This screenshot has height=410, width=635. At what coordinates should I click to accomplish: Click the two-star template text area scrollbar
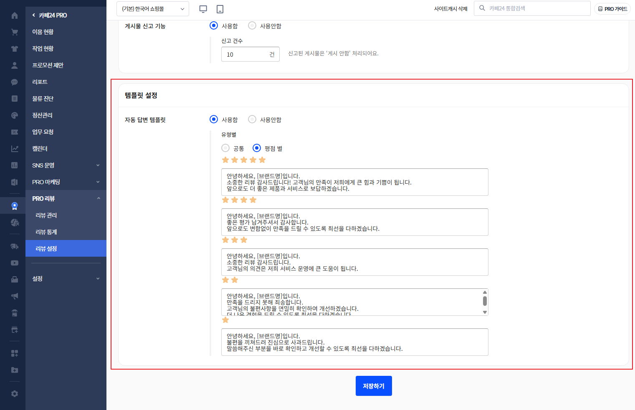pyautogui.click(x=485, y=302)
